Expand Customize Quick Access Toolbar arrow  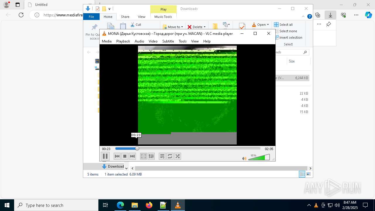109,9
